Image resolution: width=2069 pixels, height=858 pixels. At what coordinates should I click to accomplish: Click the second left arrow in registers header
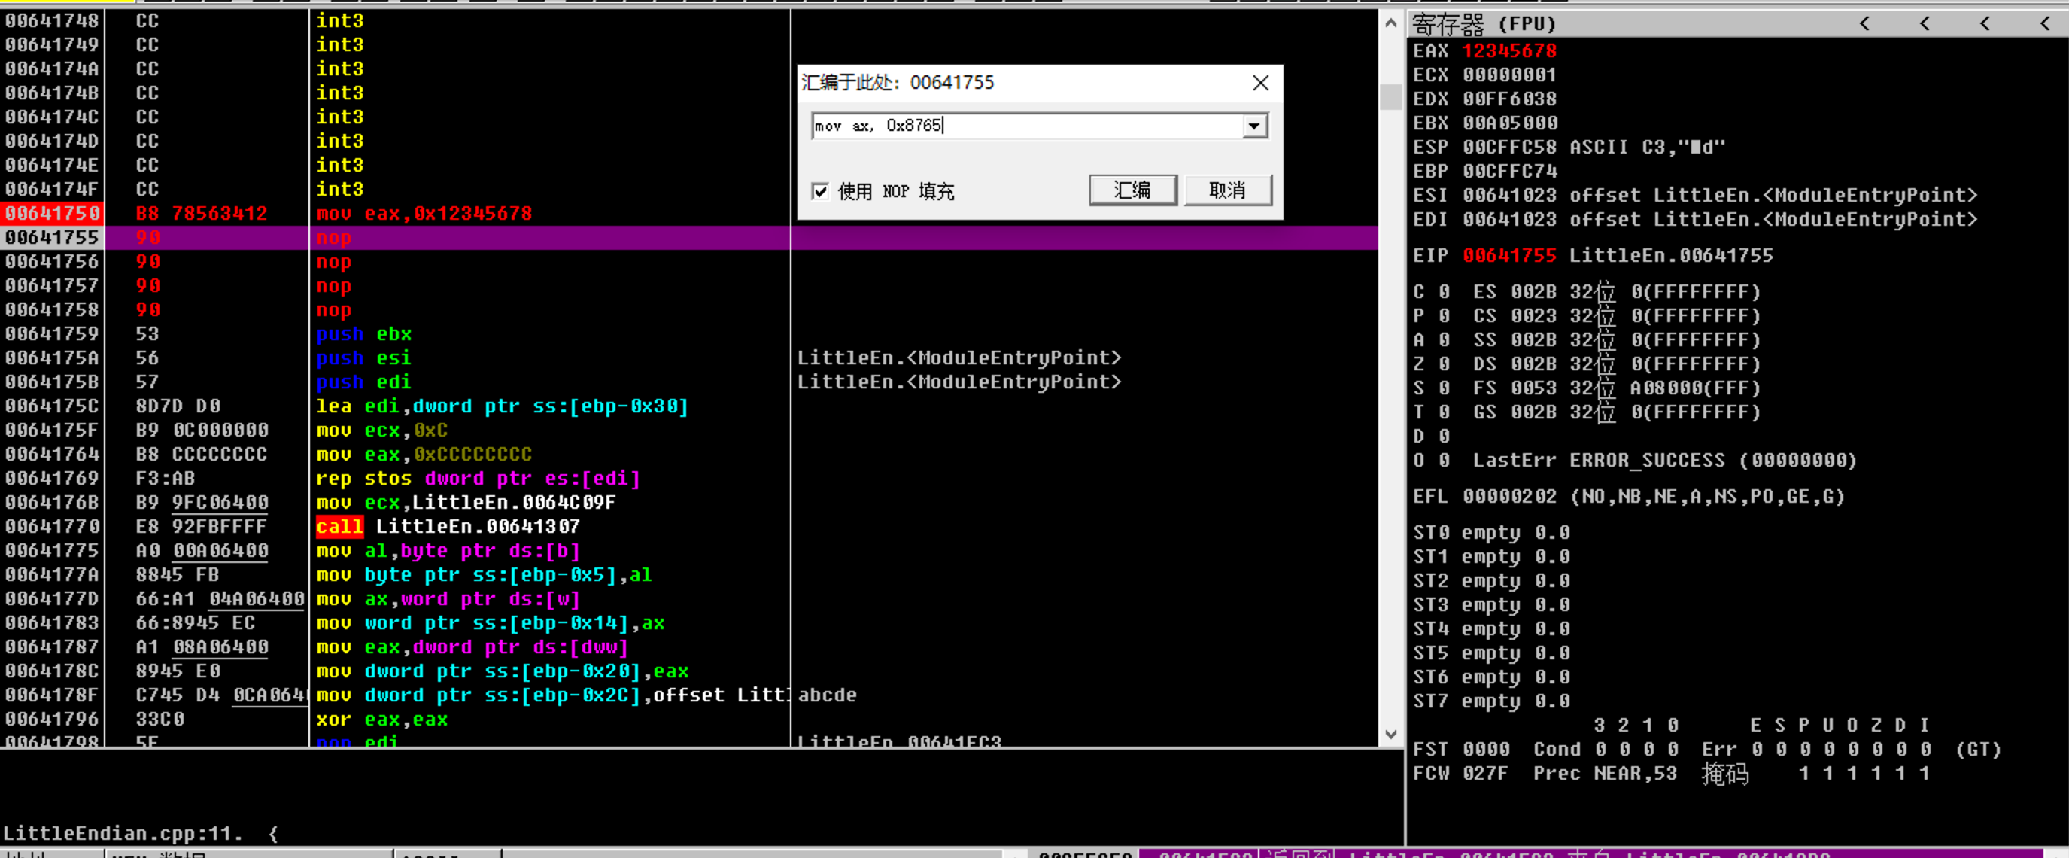1925,24
